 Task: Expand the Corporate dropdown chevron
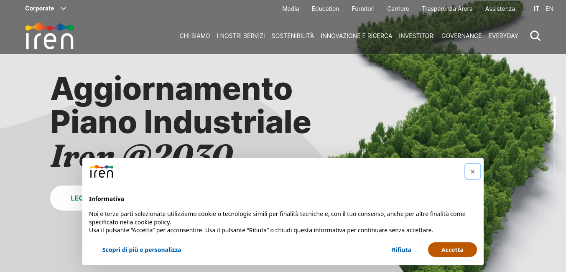(64, 8)
